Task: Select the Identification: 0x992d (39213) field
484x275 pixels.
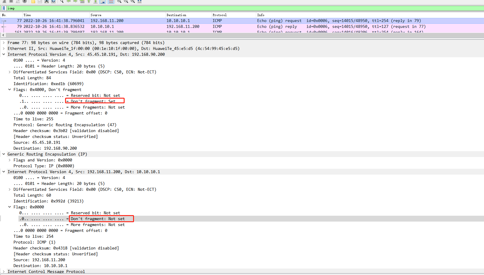Action: point(49,201)
